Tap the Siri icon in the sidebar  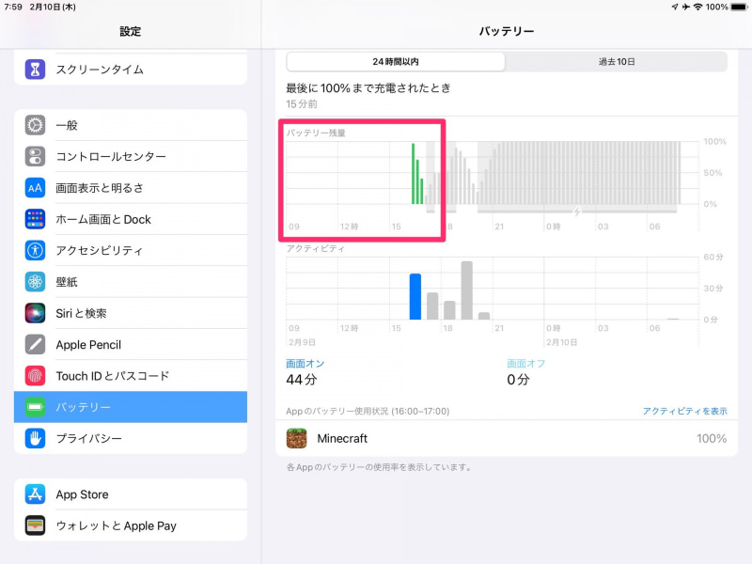(x=35, y=313)
